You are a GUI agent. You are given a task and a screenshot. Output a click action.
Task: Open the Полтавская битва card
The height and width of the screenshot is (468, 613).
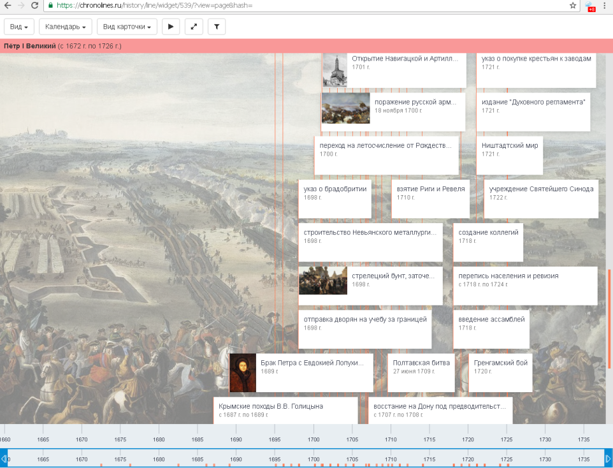[421, 372]
